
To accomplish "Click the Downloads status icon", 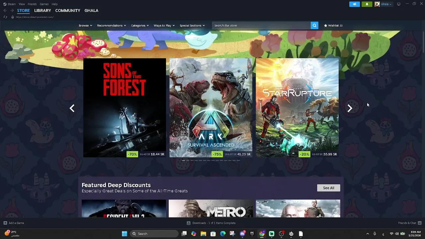I will [x=189, y=223].
